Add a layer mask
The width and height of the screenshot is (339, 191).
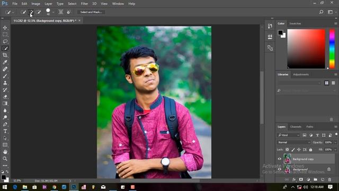pyautogui.click(x=301, y=179)
